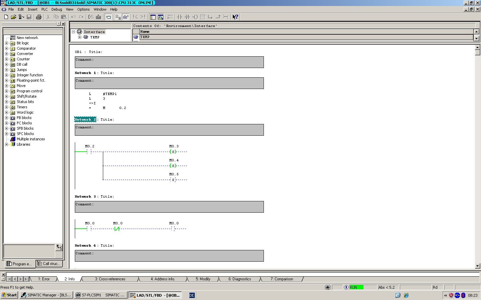Toggle the Overviews panel toolbar button

[x=153, y=17]
